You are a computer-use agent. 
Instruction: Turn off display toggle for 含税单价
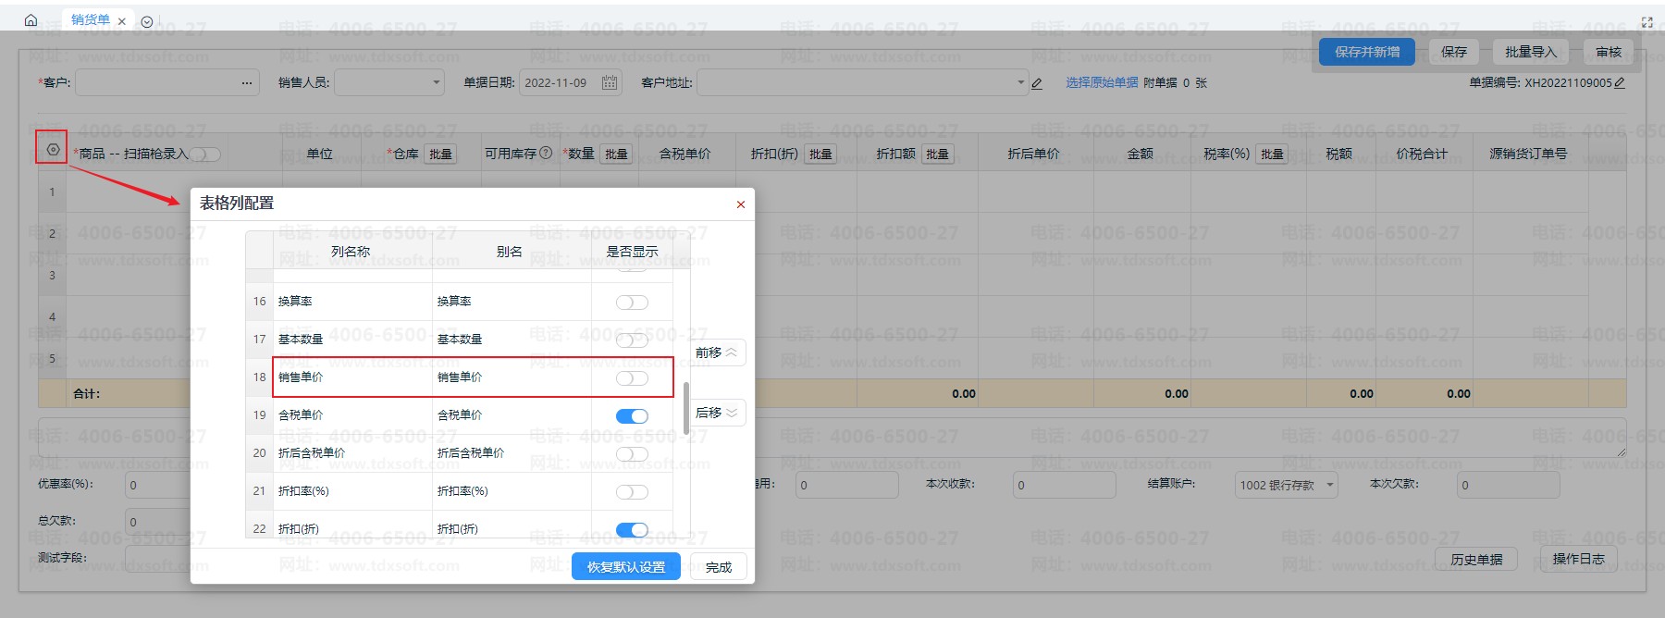pos(632,416)
